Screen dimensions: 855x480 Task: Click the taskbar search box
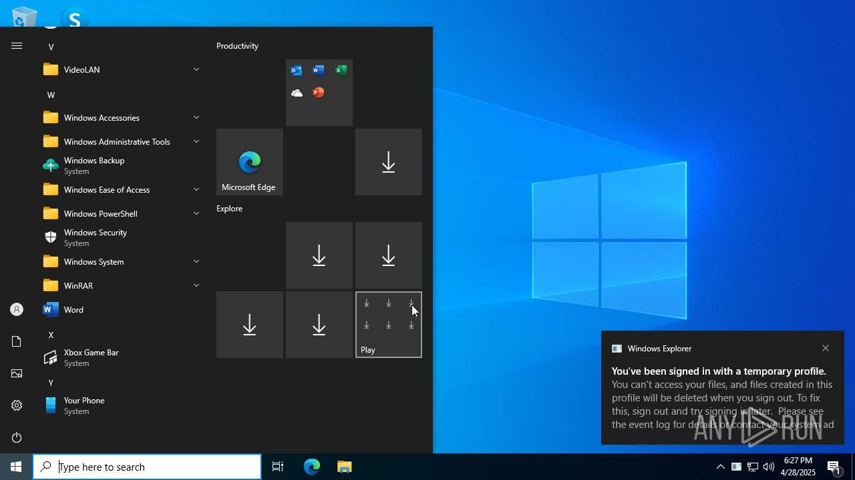147,467
